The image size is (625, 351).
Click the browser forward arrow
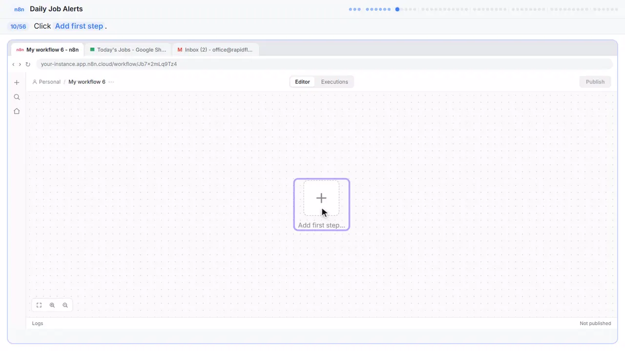click(20, 64)
